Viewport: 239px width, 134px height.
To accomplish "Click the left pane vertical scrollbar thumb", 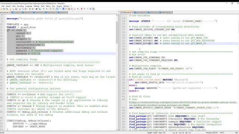I will (117, 32).
